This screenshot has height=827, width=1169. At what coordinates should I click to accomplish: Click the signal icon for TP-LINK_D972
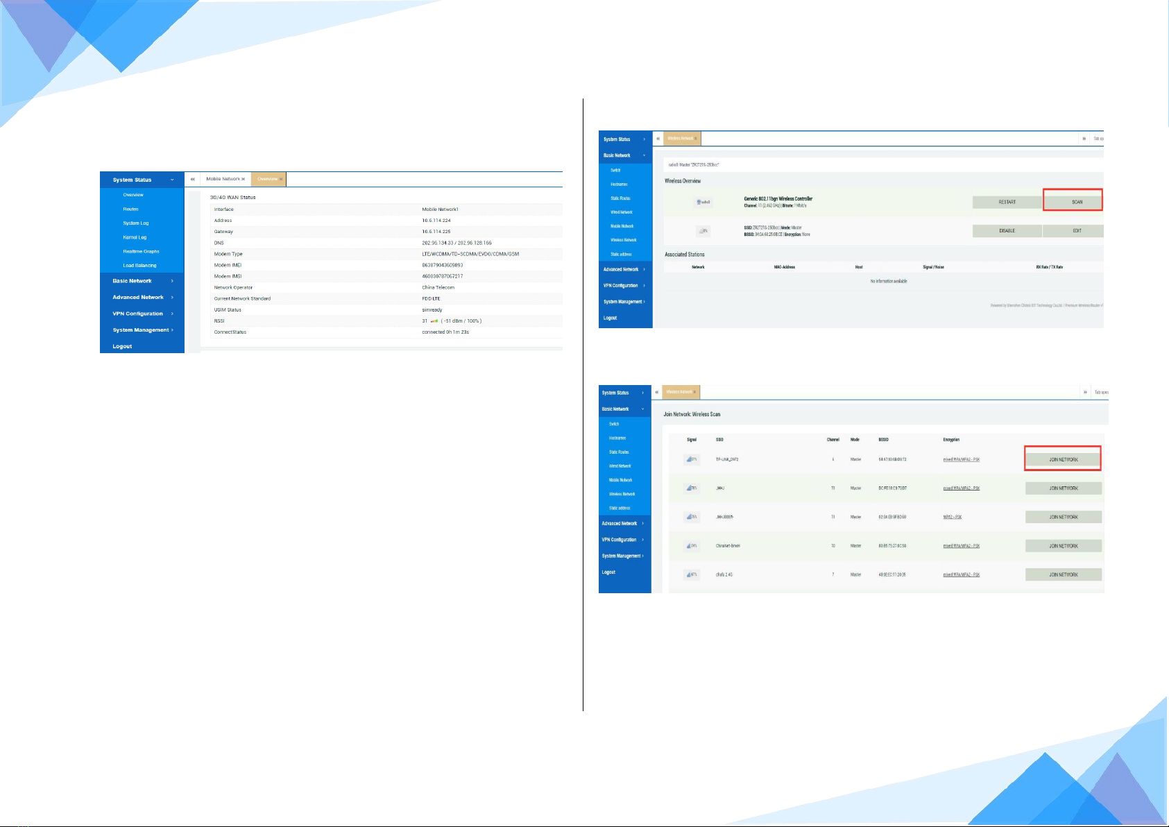692,459
